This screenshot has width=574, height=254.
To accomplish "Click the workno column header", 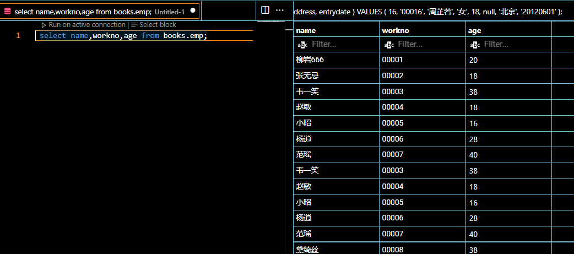I will point(423,31).
